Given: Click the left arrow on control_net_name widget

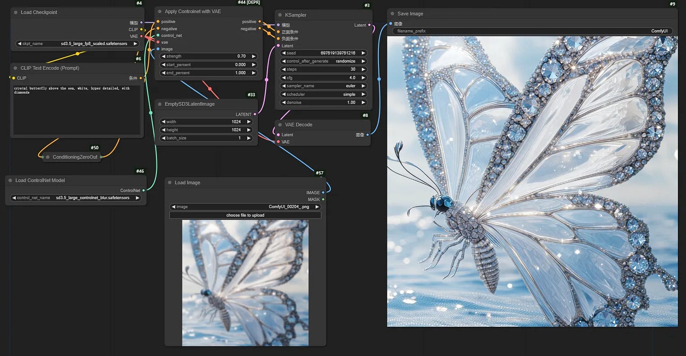Looking at the screenshot, I should click(x=14, y=198).
